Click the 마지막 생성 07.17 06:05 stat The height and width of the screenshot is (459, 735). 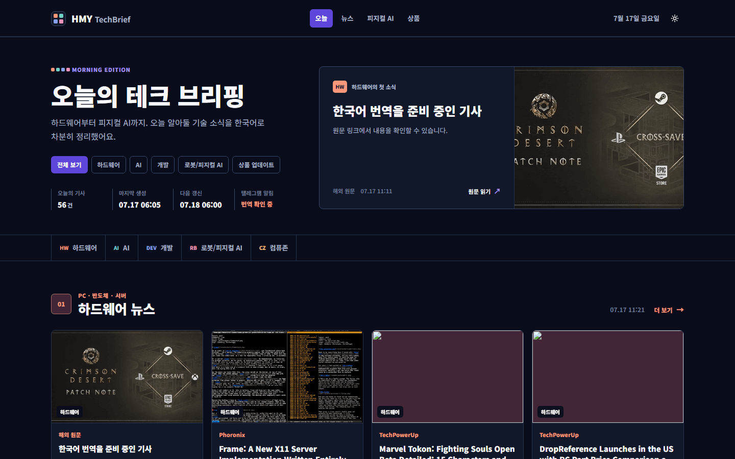pyautogui.click(x=140, y=199)
